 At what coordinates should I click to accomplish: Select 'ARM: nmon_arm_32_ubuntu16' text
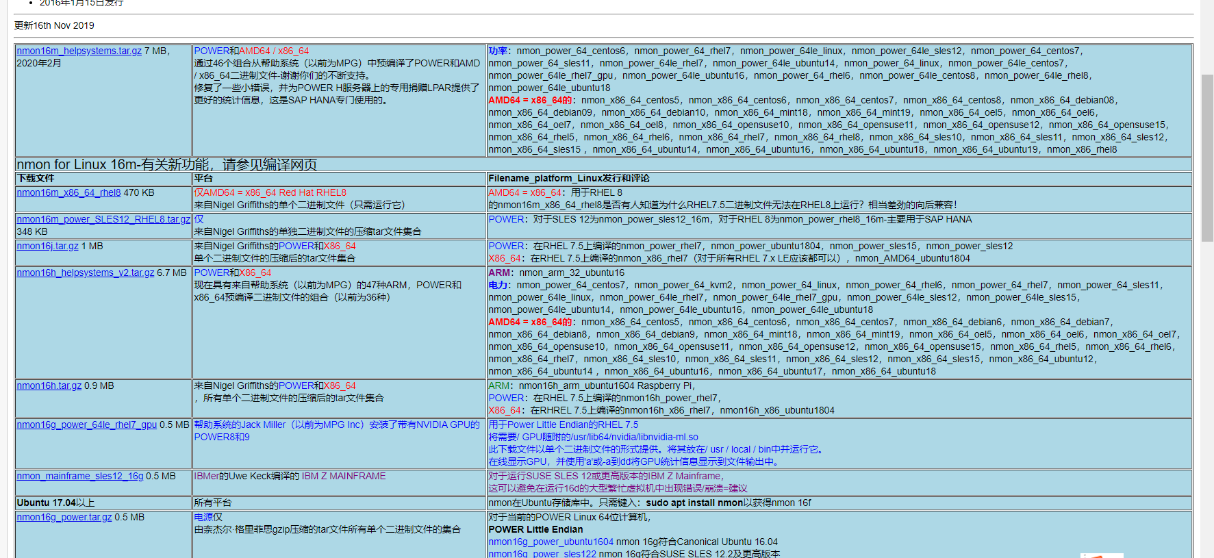(557, 272)
